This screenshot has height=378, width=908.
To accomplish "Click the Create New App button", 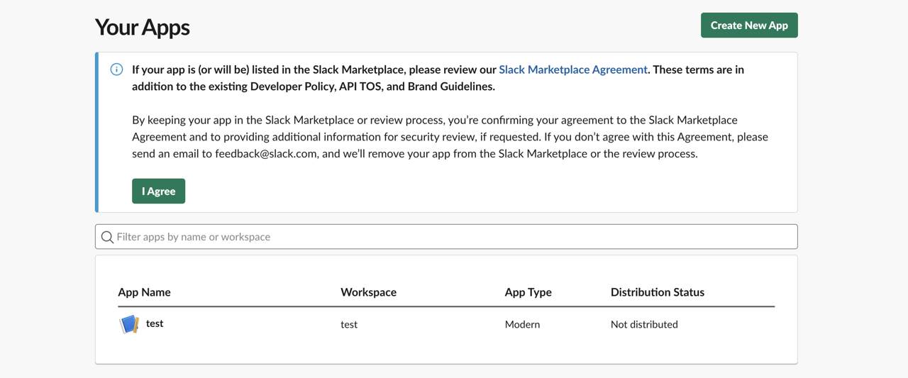I will click(x=749, y=26).
